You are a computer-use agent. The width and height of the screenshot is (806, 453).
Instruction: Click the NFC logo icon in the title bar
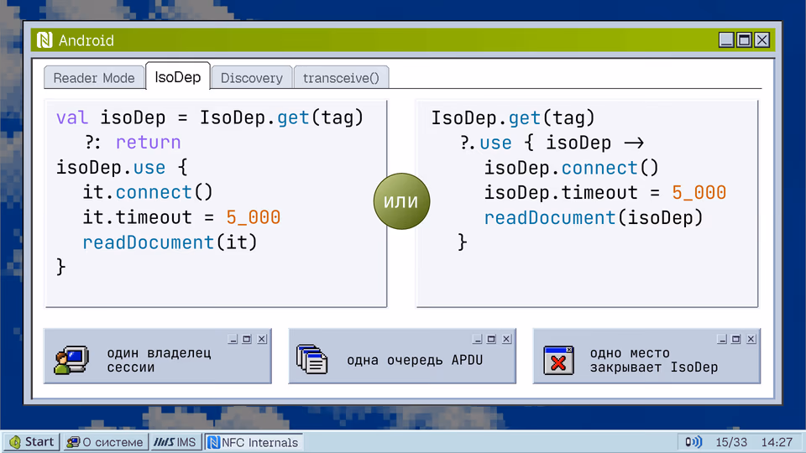44,40
